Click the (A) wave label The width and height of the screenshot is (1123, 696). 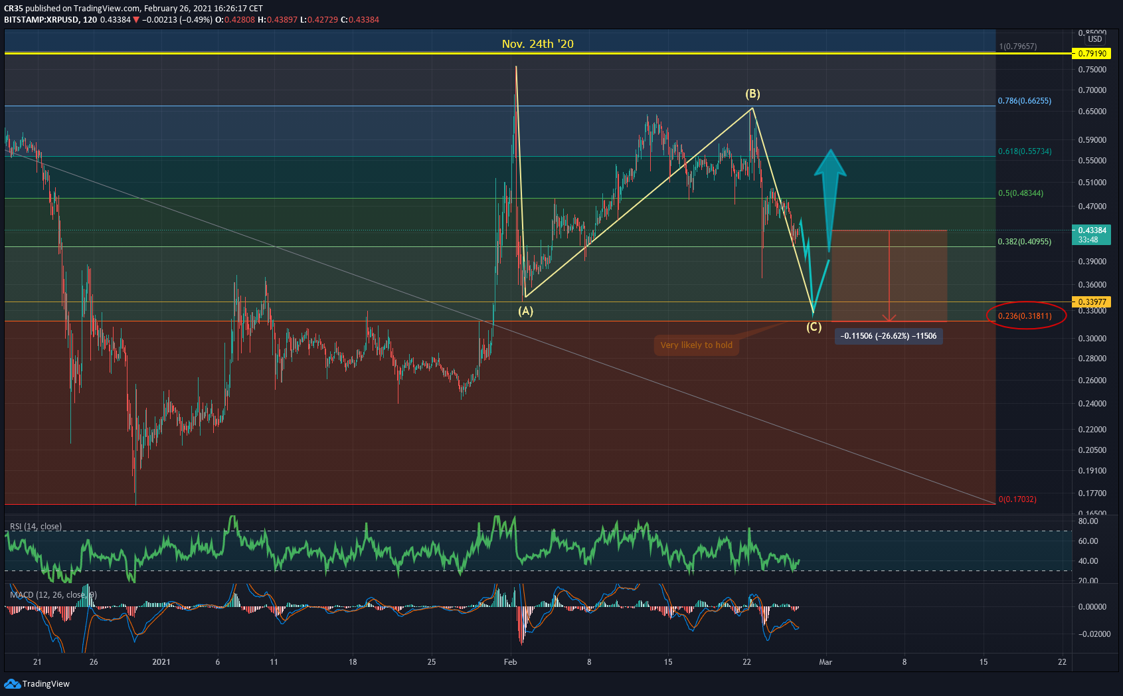[525, 311]
